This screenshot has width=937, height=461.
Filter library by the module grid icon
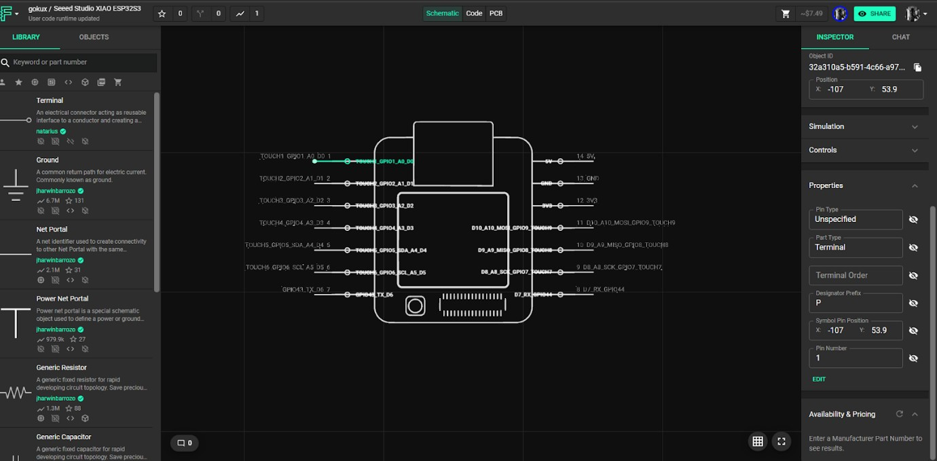coord(52,82)
